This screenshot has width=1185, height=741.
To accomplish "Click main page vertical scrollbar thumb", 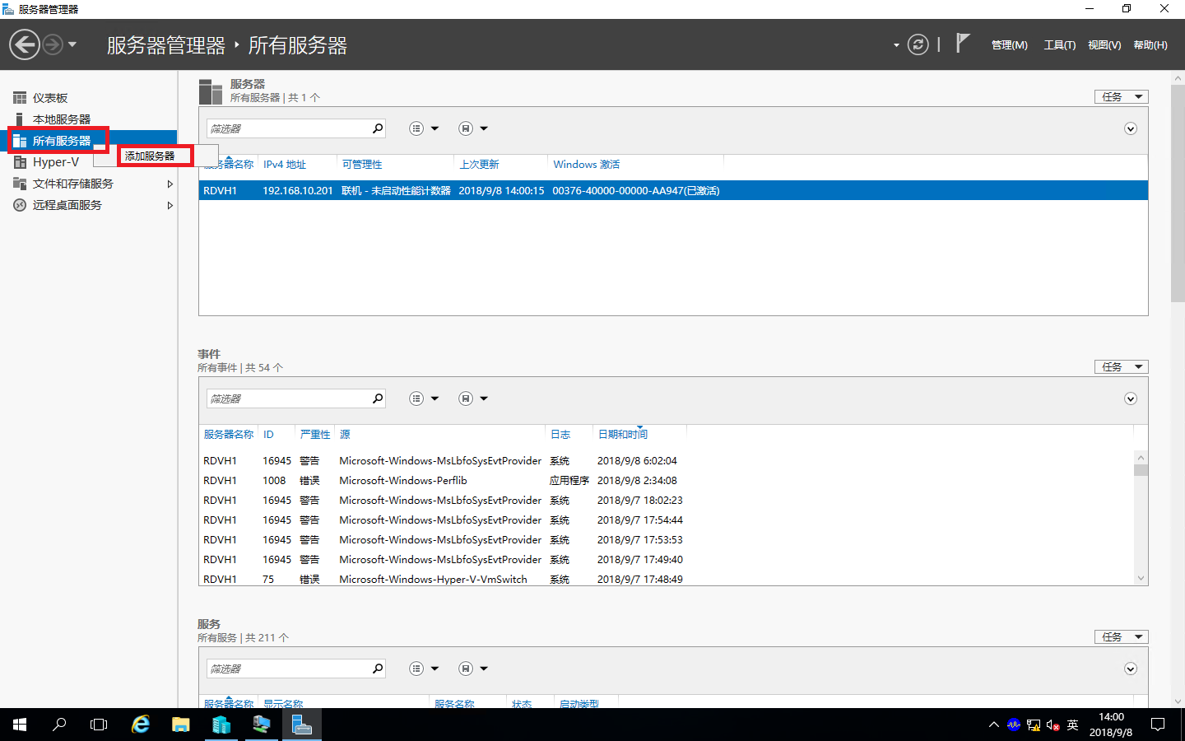I will [1178, 193].
